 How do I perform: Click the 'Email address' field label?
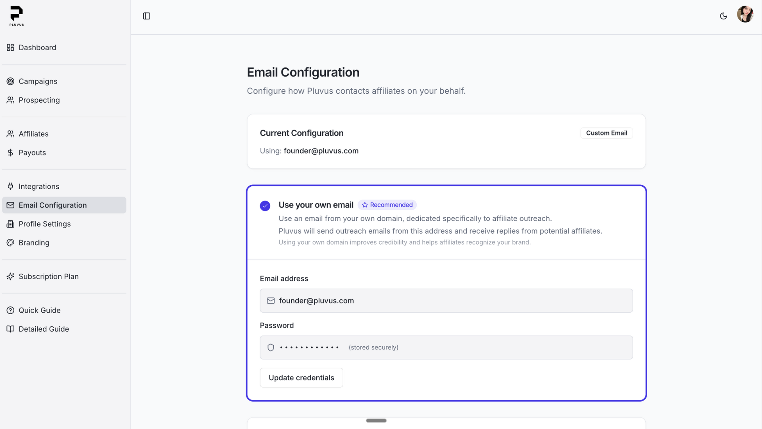284,279
